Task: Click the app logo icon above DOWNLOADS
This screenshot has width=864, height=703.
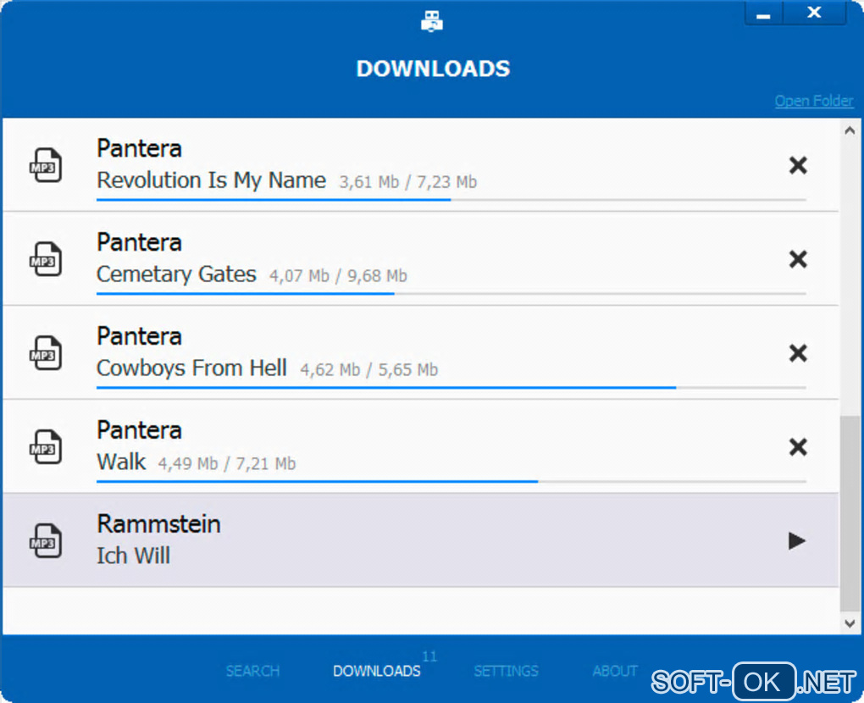Action: [x=432, y=21]
